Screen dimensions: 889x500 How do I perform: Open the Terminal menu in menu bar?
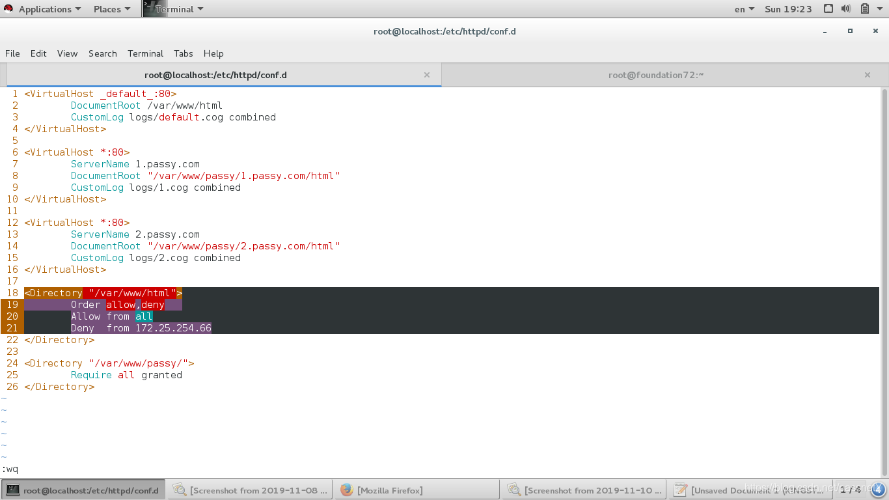(x=145, y=53)
